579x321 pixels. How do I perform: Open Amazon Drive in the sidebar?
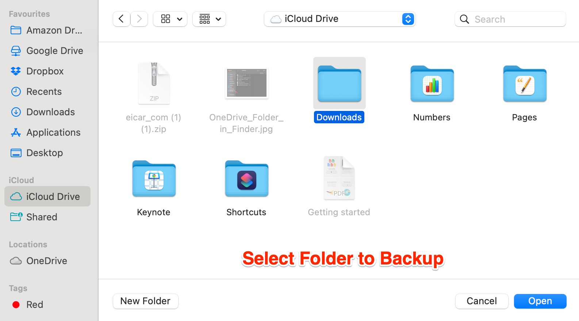[x=47, y=30]
